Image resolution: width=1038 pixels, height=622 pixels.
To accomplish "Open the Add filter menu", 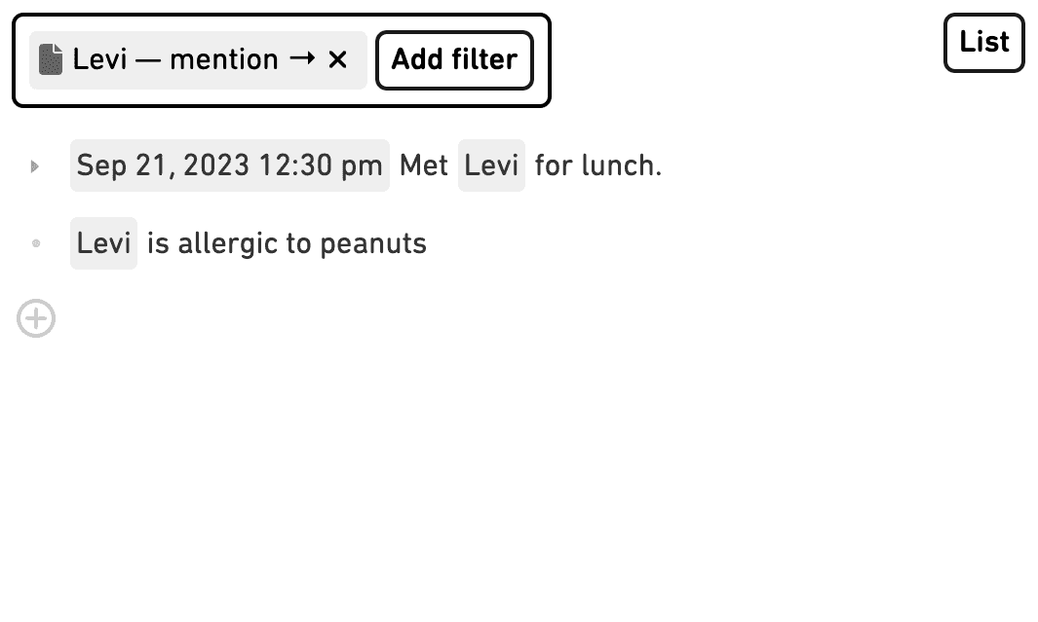I will (x=454, y=59).
